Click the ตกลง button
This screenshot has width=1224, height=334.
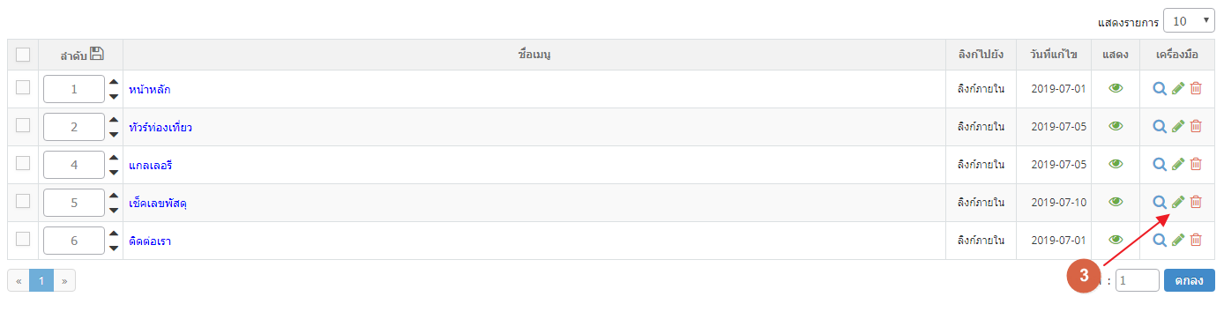[x=1190, y=280]
